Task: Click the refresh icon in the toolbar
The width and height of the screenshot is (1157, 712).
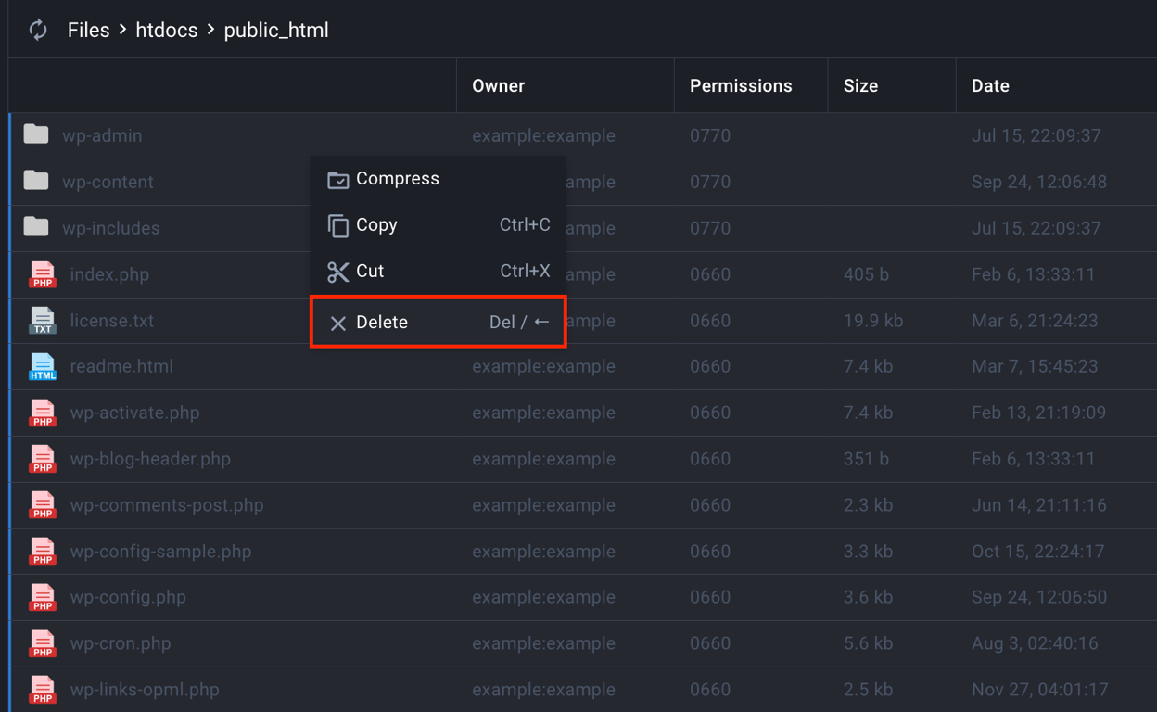Action: [x=37, y=29]
